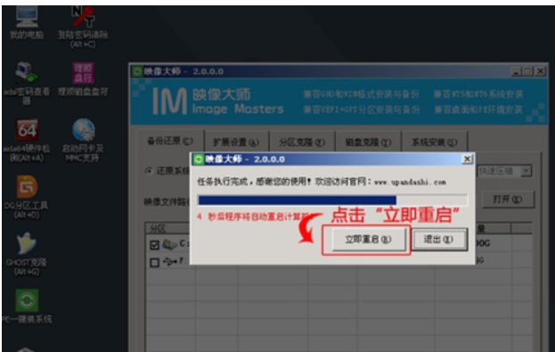Image resolution: width=555 pixels, height=352 pixels.
Task: Maximize the main 映像大师 window
Action: [527, 72]
